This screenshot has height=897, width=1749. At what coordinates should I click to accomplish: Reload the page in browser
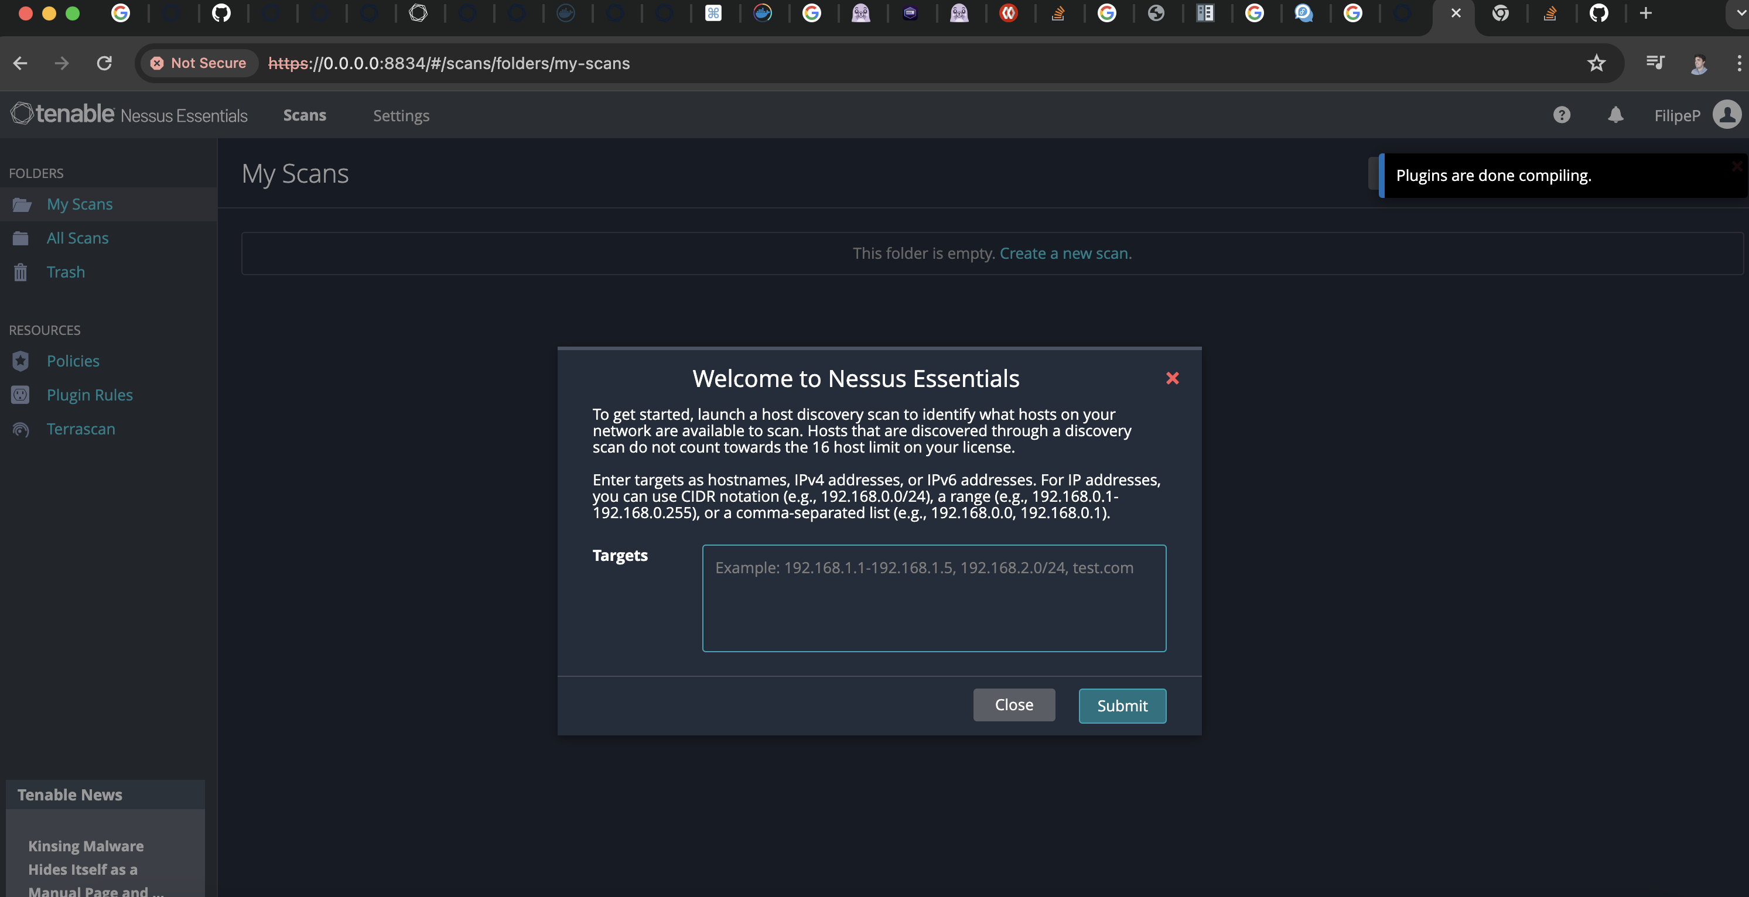click(104, 63)
